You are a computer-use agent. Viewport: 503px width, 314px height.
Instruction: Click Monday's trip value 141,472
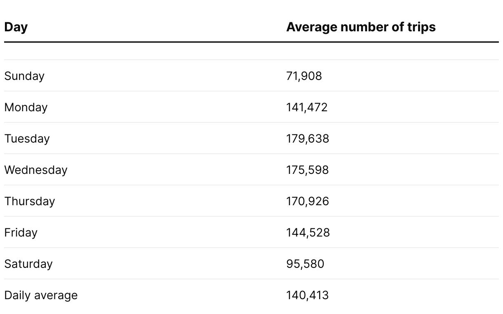coord(307,108)
